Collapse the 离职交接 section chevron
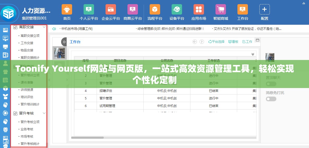This screenshot has width=309, height=148. (44, 27)
